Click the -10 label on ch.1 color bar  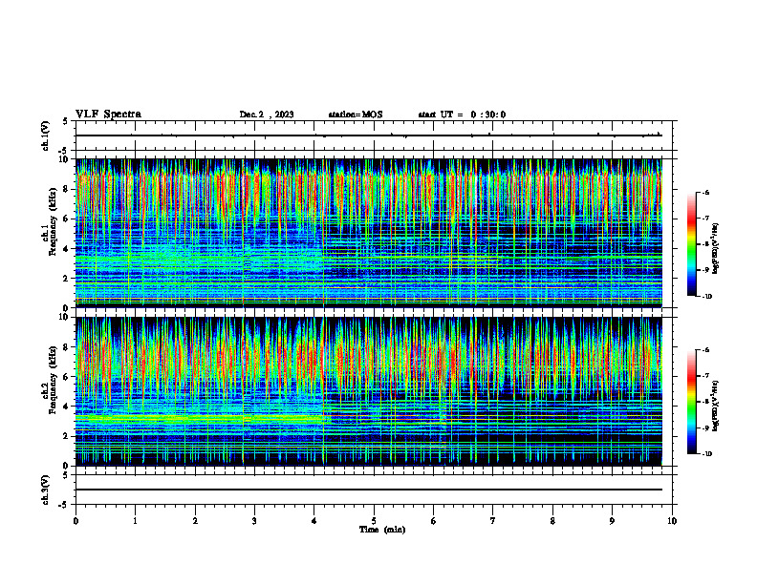click(x=707, y=297)
